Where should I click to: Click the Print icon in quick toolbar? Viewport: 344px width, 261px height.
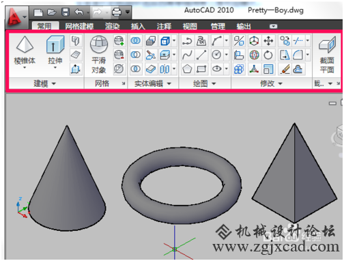click(117, 12)
